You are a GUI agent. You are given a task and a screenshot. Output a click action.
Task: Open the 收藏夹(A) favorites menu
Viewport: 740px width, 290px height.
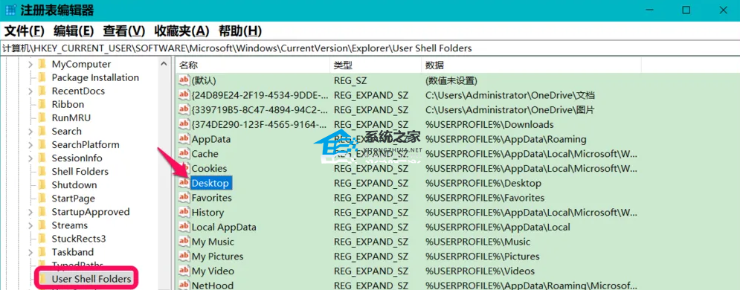click(x=181, y=31)
